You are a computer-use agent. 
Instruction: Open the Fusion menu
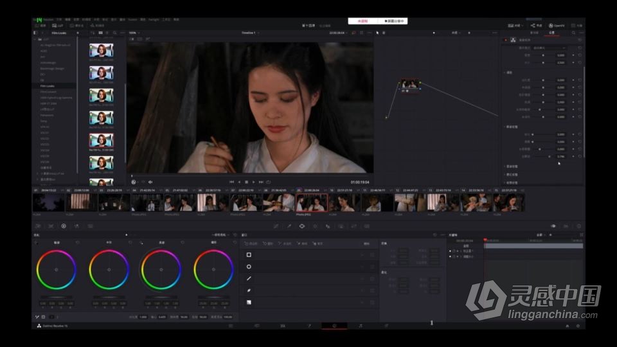132,19
